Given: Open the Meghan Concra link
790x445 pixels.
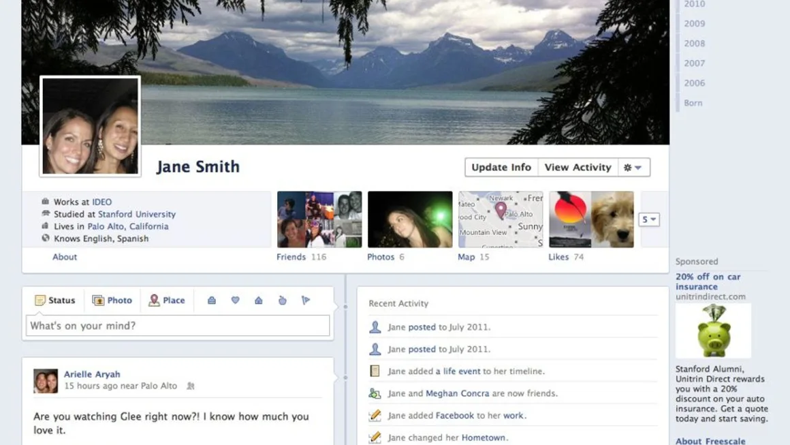Looking at the screenshot, I should [x=458, y=393].
